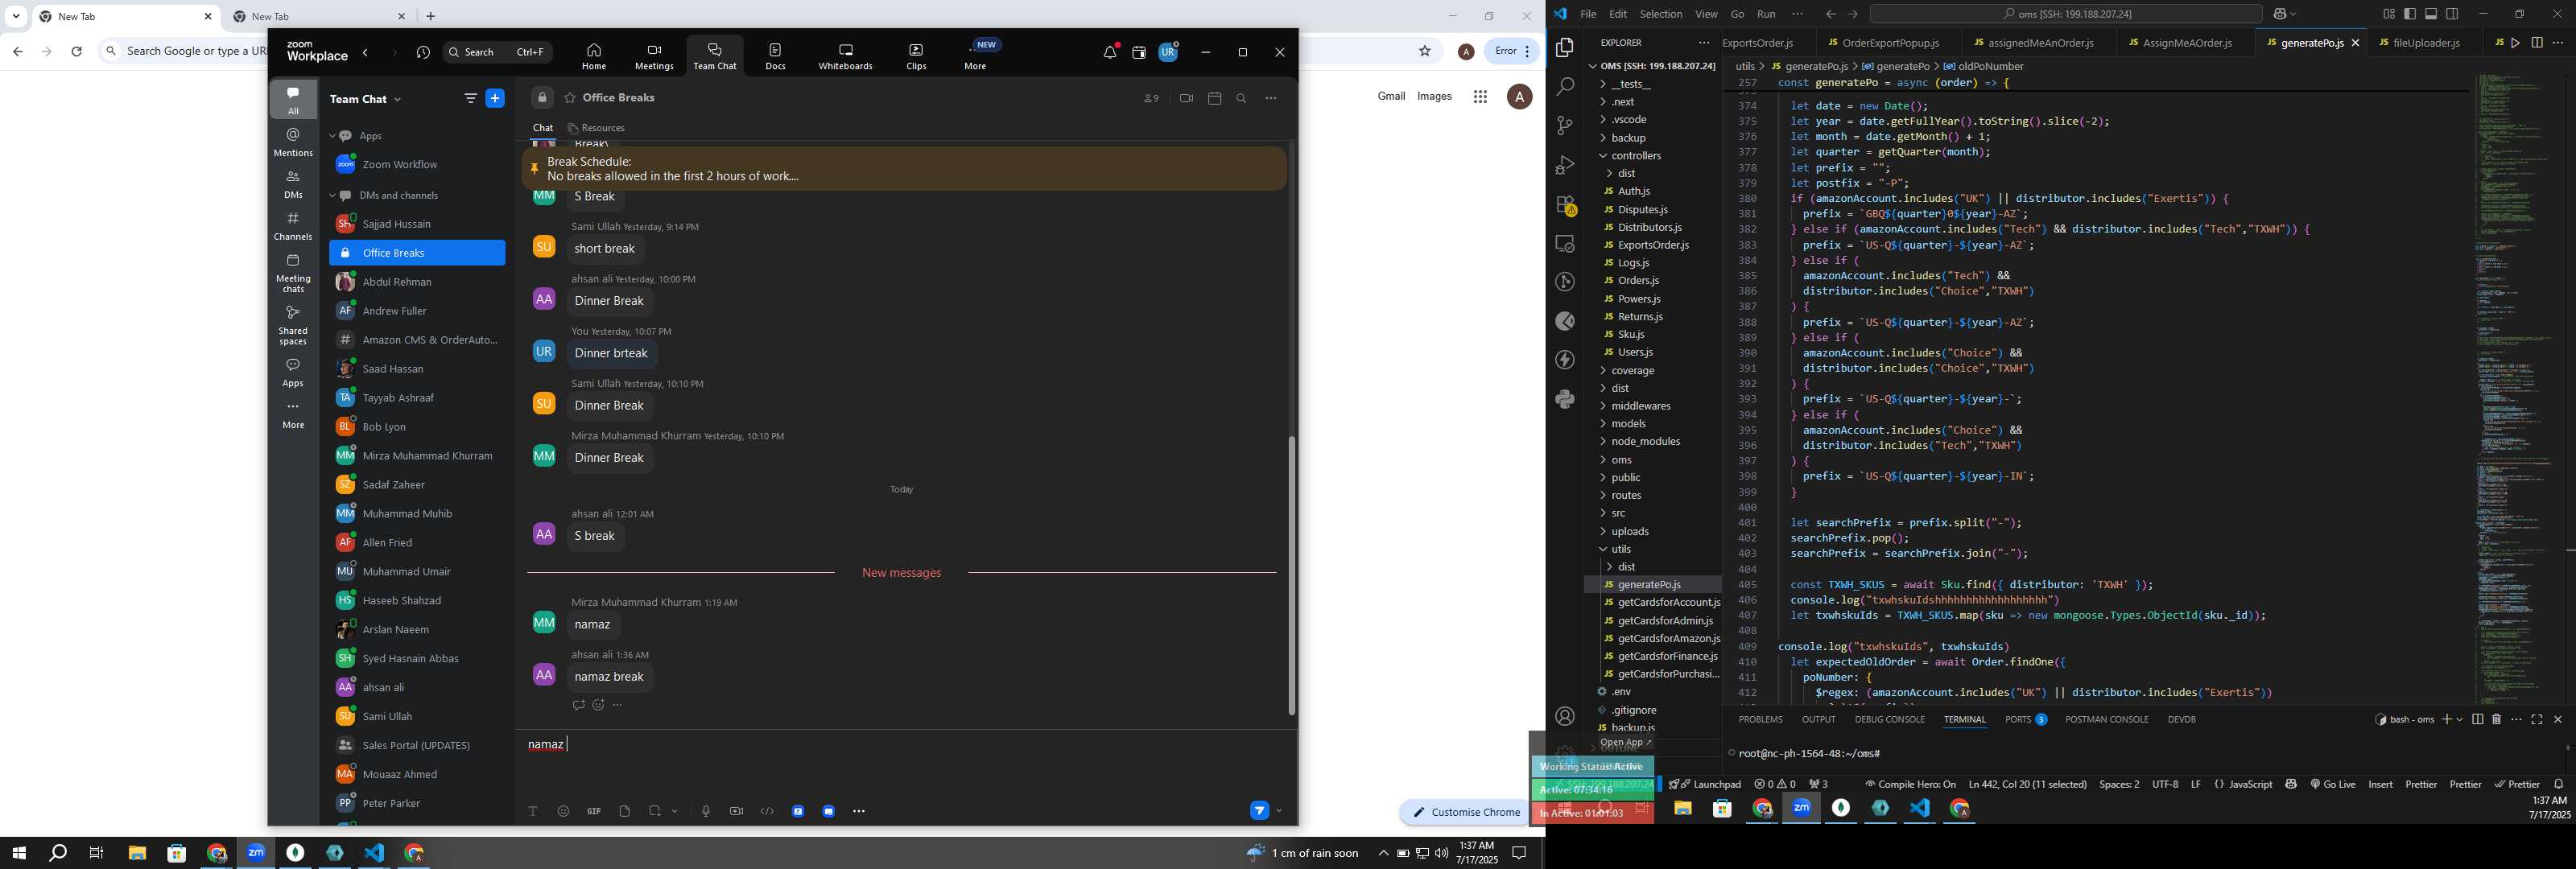The height and width of the screenshot is (869, 2576).
Task: Open VS Code Selection menu
Action: coord(1660,14)
